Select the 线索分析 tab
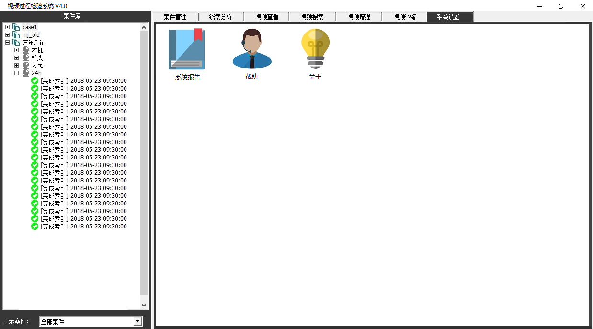The width and height of the screenshot is (593, 329). click(x=221, y=16)
